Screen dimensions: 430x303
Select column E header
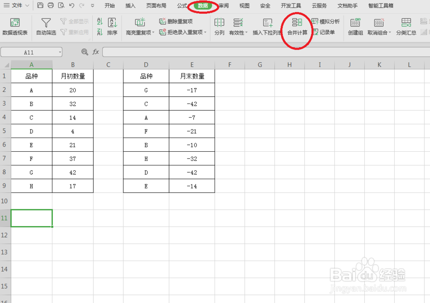click(x=192, y=65)
